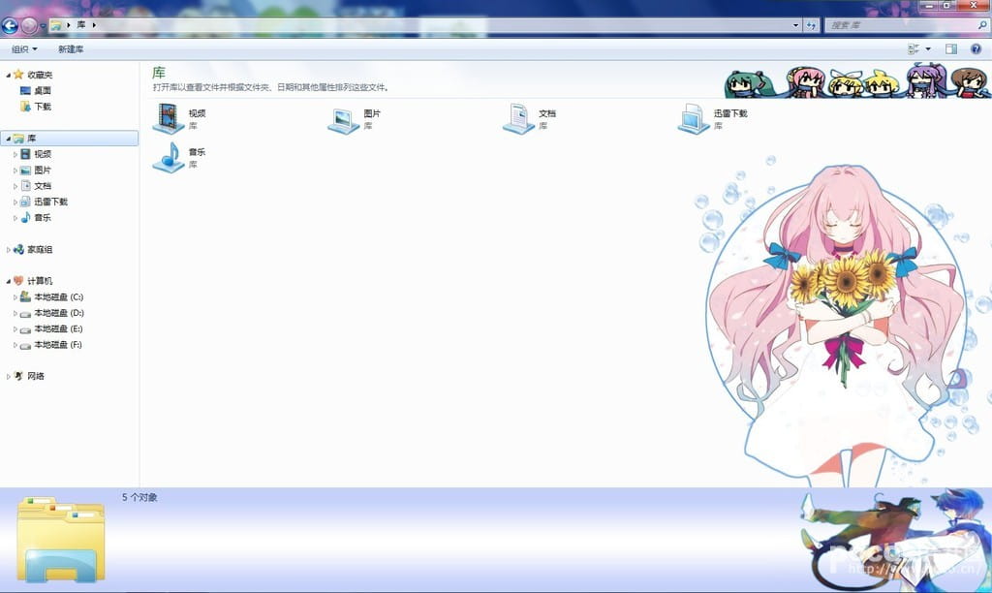This screenshot has width=992, height=593.
Task: Change the view with the view icon
Action: [914, 48]
